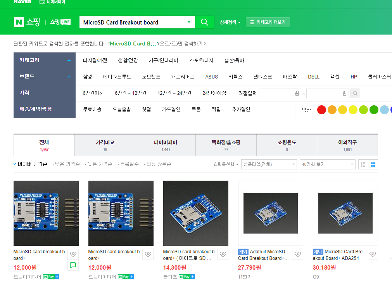
Task: Open 쇼핑몰선택 dropdown
Action: pos(226,164)
